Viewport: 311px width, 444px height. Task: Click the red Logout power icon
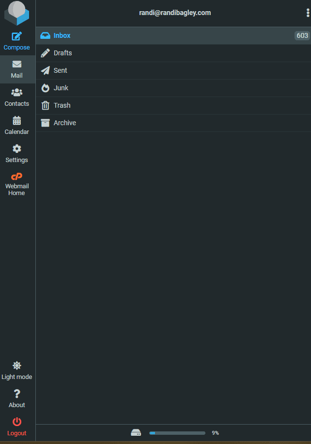pos(17,422)
